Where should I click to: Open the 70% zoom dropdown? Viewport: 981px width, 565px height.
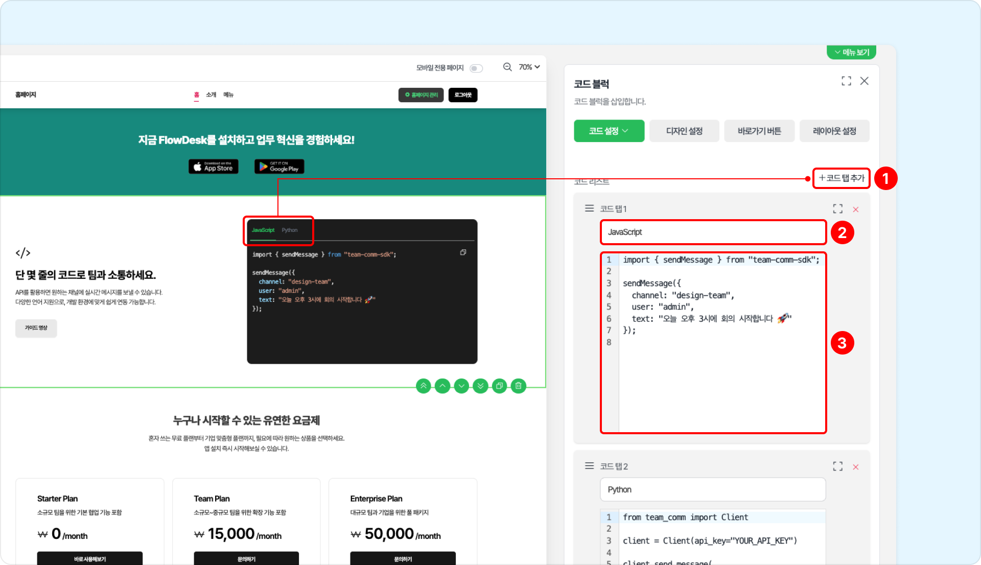529,67
